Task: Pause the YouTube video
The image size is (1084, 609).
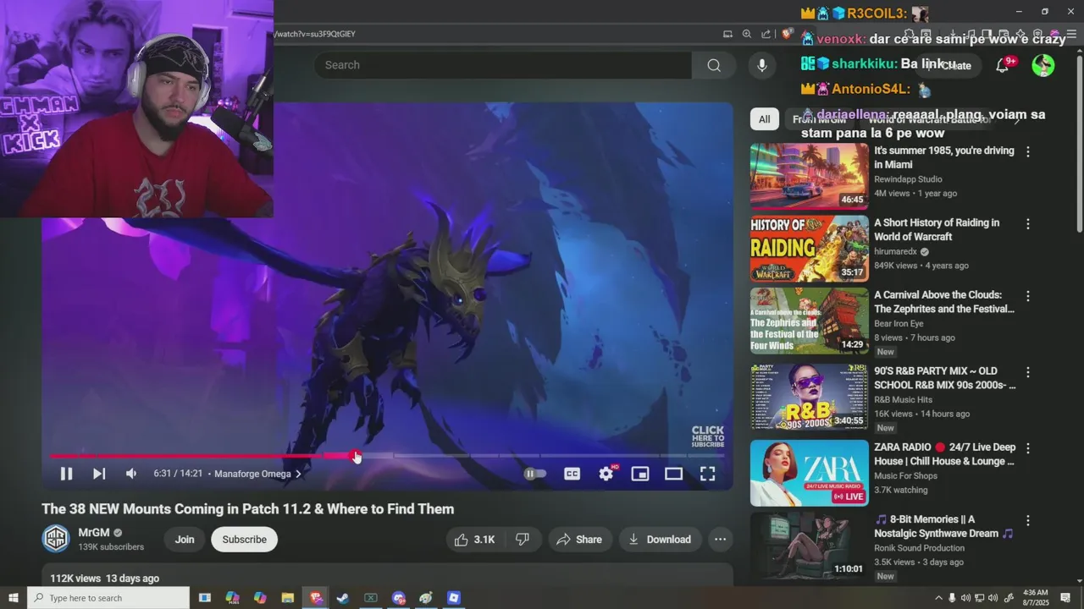Action: (x=66, y=474)
